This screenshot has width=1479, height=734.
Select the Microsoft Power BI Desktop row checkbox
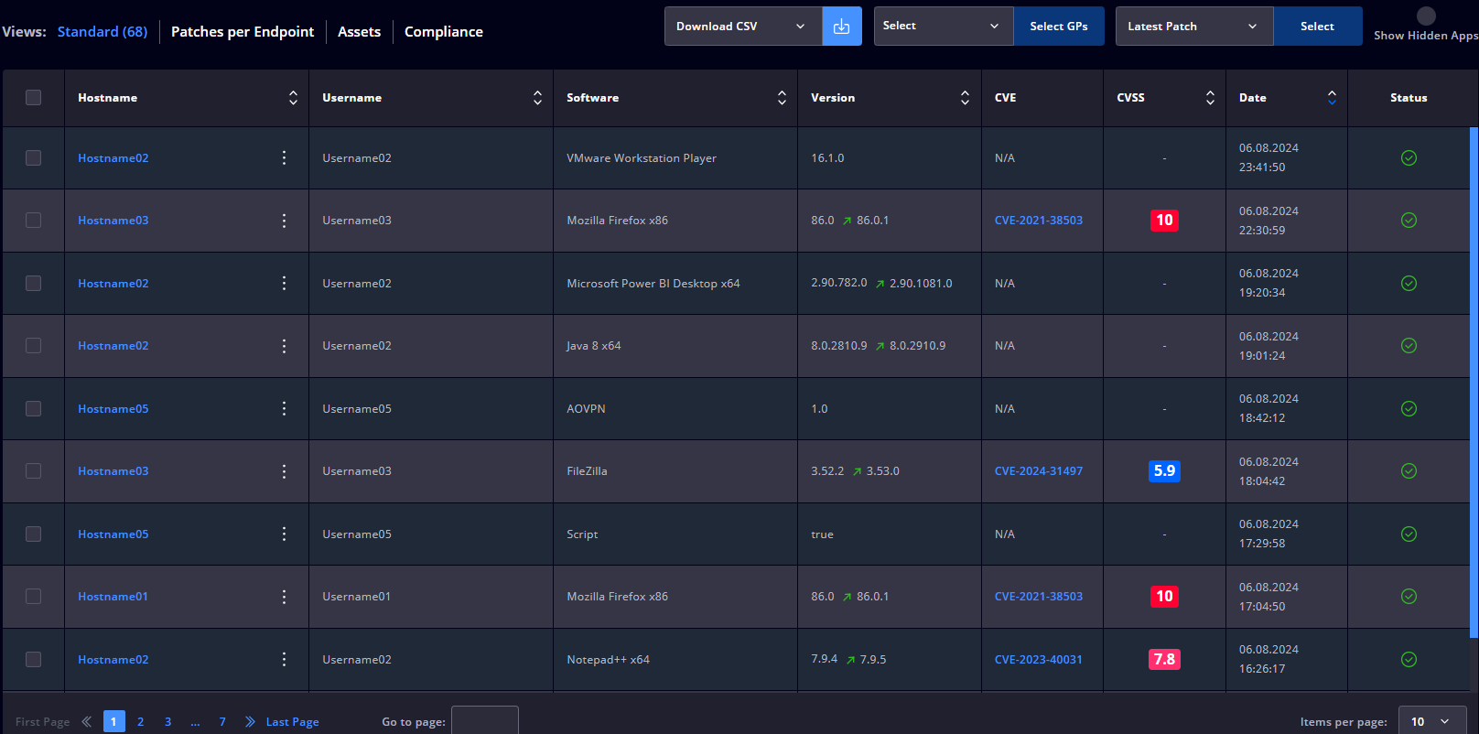(x=34, y=283)
